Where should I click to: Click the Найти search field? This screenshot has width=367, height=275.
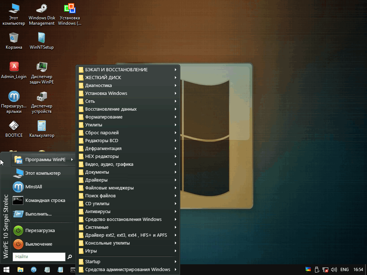pos(39,257)
